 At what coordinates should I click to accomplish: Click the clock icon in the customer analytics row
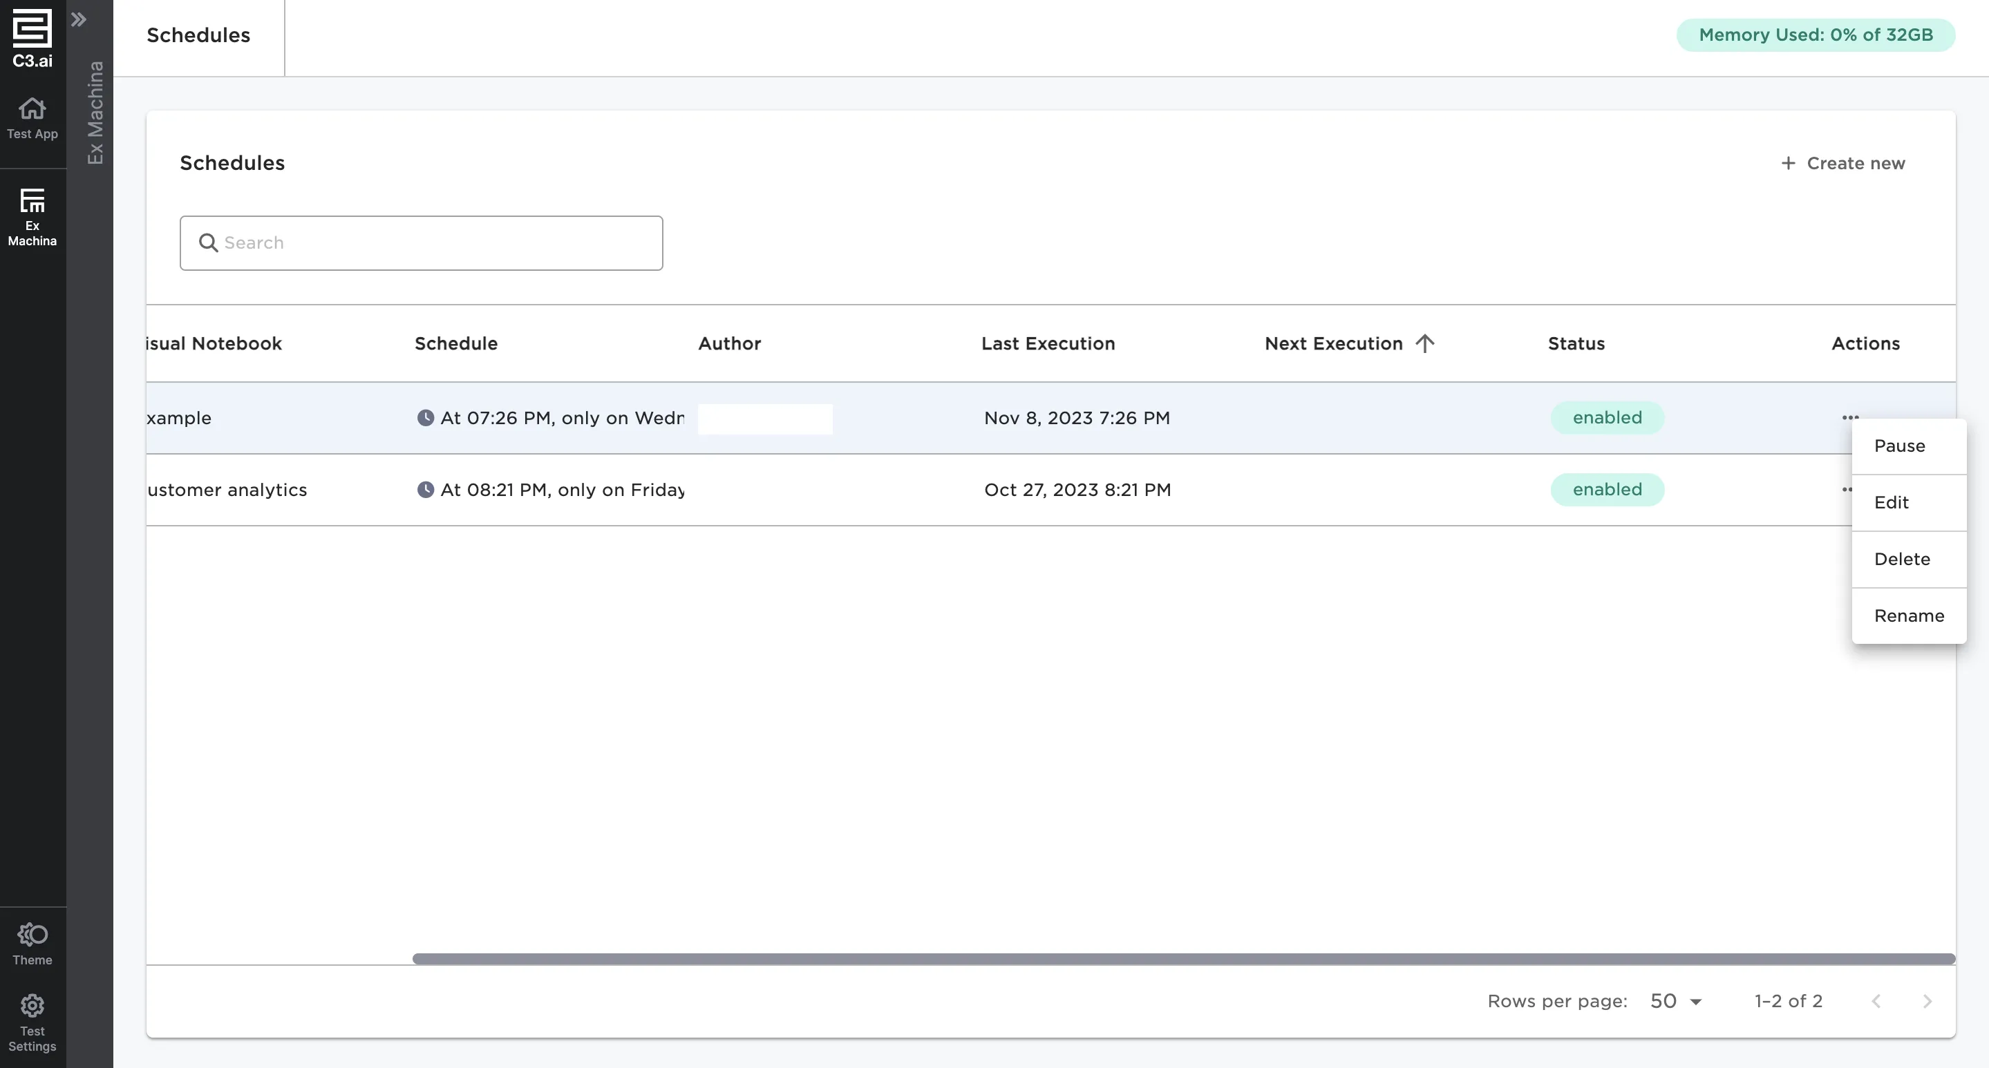[424, 490]
